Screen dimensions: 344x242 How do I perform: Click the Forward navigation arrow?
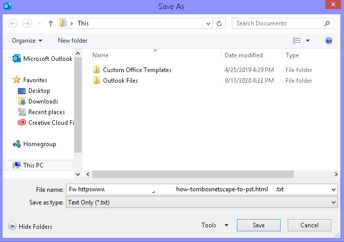pyautogui.click(x=27, y=23)
